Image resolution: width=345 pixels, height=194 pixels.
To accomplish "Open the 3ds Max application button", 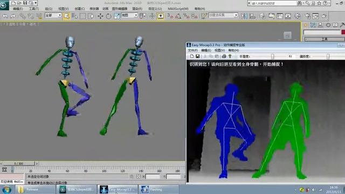I will click(4, 5).
